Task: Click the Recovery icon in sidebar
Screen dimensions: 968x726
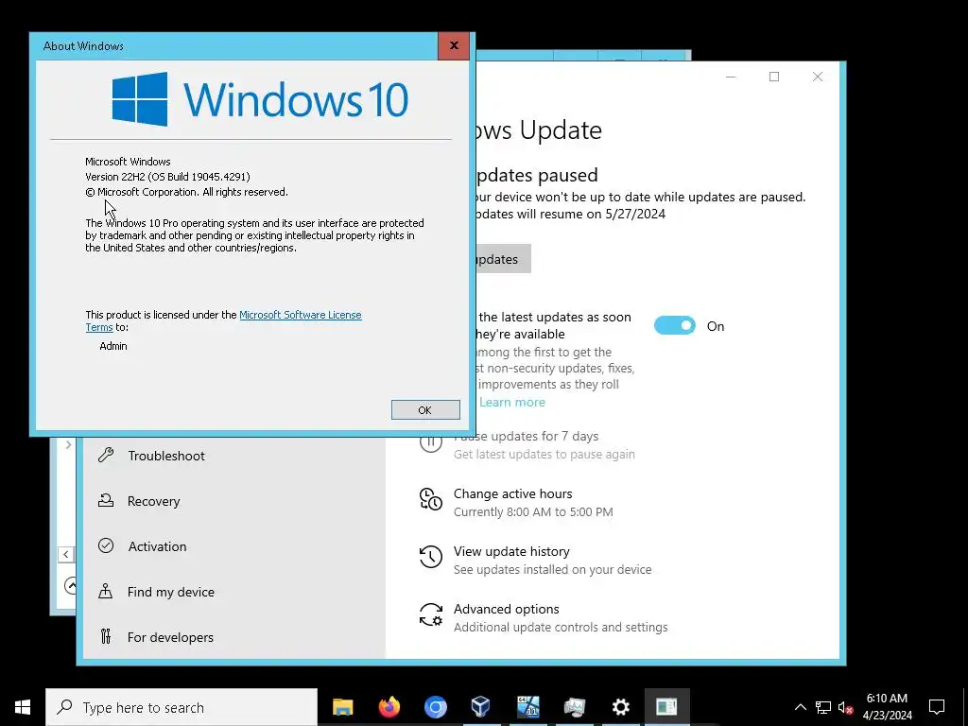Action: 106,500
